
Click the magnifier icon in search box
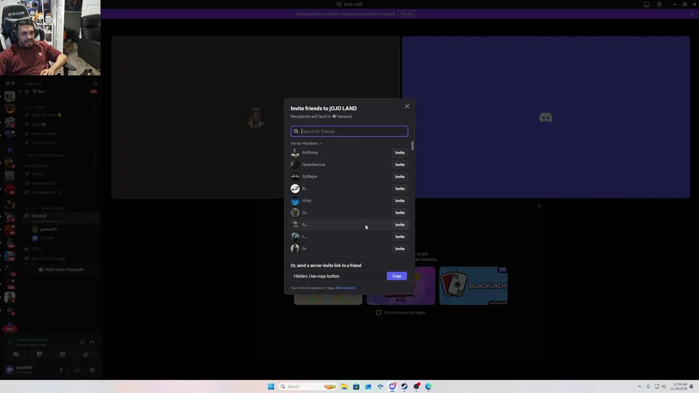[296, 132]
